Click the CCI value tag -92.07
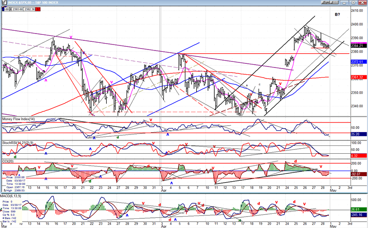Viewport: 368px width, 228px height. [359, 173]
